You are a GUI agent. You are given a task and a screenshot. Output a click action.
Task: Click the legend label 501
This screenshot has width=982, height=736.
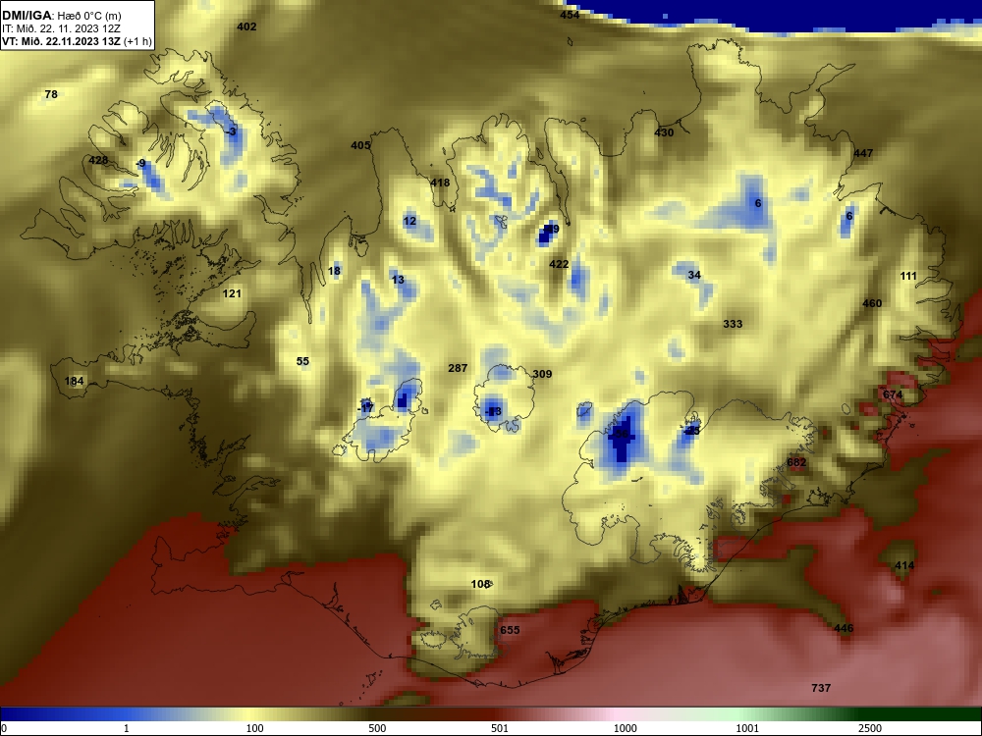(x=500, y=728)
